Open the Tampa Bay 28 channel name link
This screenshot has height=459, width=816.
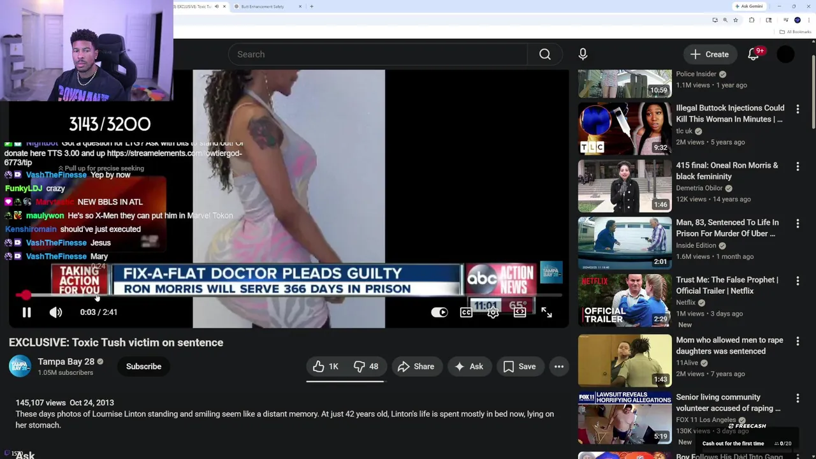click(x=66, y=361)
